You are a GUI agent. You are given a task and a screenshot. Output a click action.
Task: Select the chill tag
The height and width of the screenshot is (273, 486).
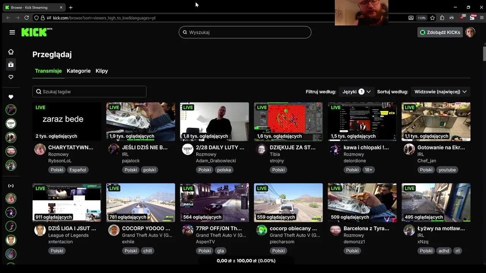click(148, 251)
